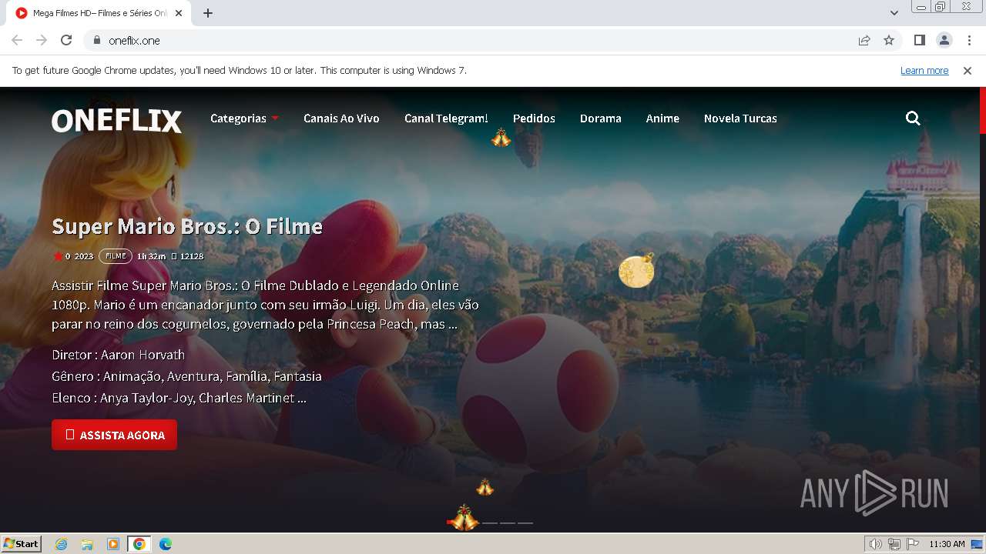
Task: Open the Windows Start menu
Action: coord(22,543)
